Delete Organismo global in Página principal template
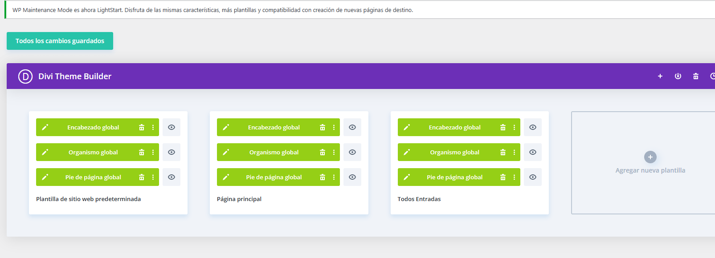Screen dimensions: 715x258 tap(323, 152)
